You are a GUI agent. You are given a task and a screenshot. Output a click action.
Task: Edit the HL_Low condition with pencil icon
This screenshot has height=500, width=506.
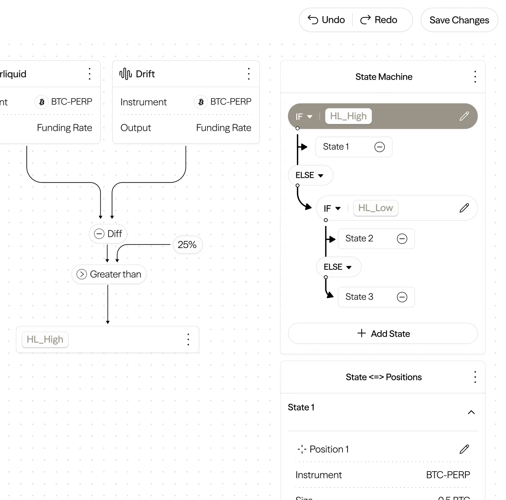point(464,208)
